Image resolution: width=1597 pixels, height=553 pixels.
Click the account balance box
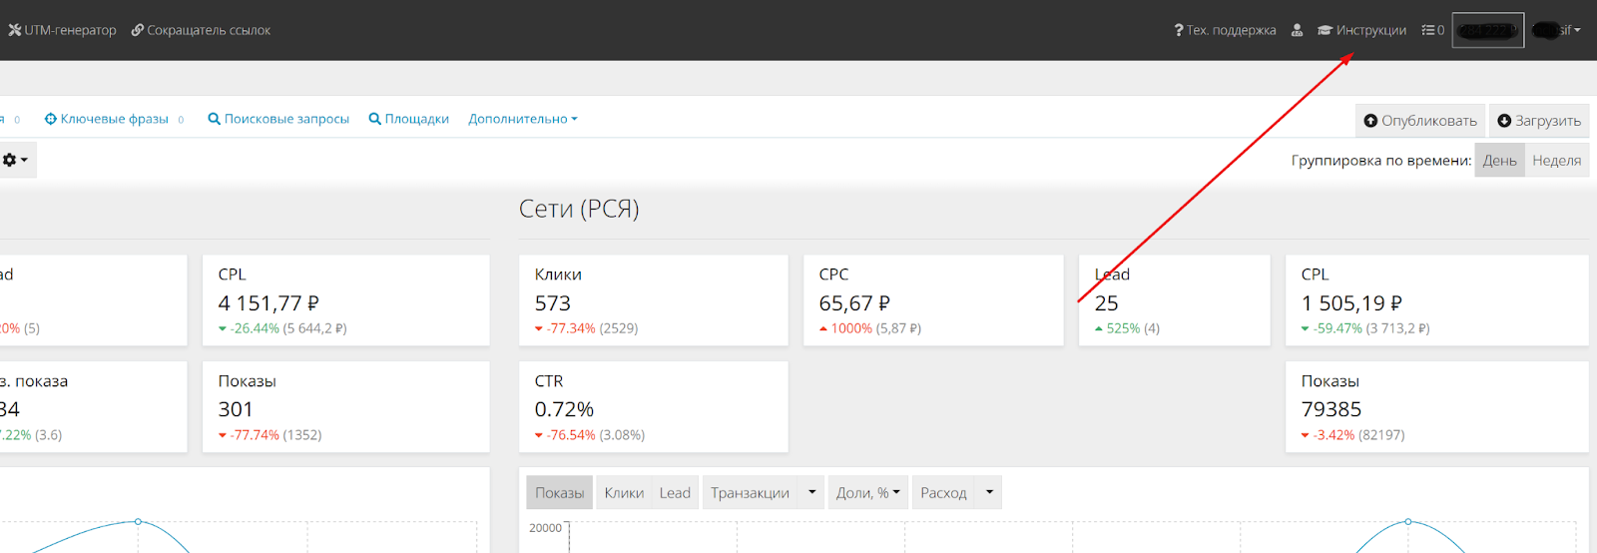(1487, 30)
